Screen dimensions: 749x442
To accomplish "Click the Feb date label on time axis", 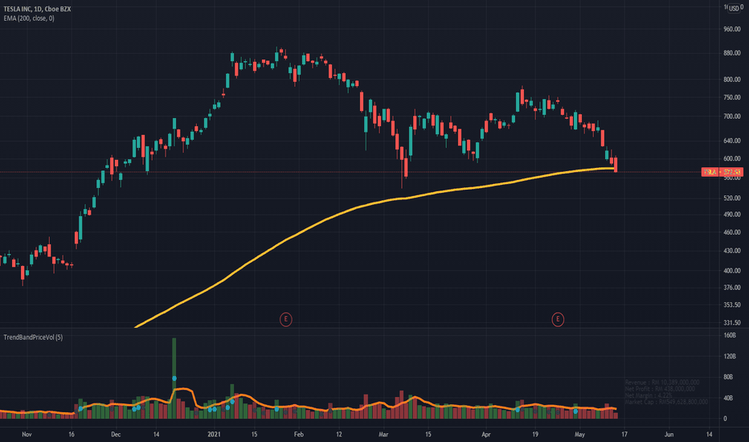I will tap(298, 434).
